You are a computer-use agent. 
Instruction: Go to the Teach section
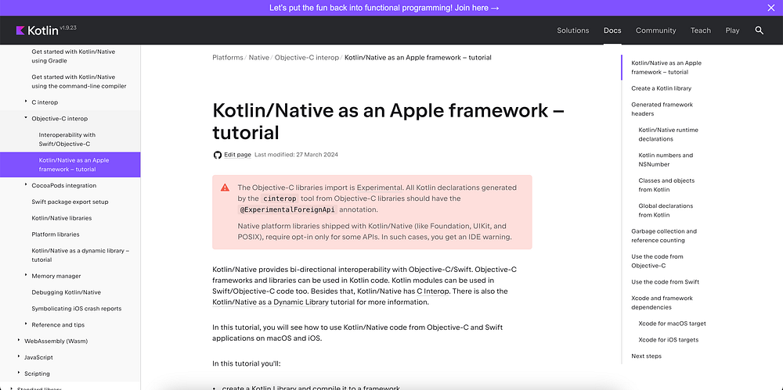[x=700, y=30]
